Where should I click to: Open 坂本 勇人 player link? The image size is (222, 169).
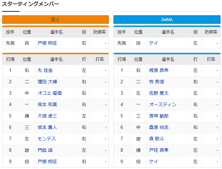[47, 128]
